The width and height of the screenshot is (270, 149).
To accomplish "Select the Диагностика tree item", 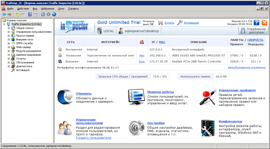I will click(x=24, y=66).
